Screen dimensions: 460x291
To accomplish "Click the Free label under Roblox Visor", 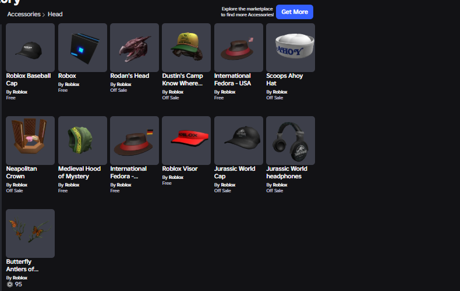I will 167,183.
